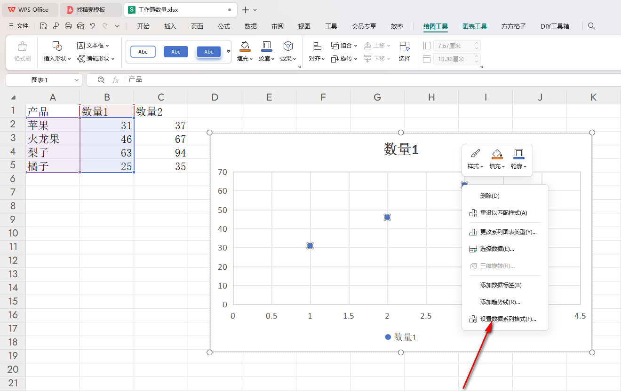Expand the 组合 dropdown arrow
The height and width of the screenshot is (391, 621).
(x=355, y=46)
